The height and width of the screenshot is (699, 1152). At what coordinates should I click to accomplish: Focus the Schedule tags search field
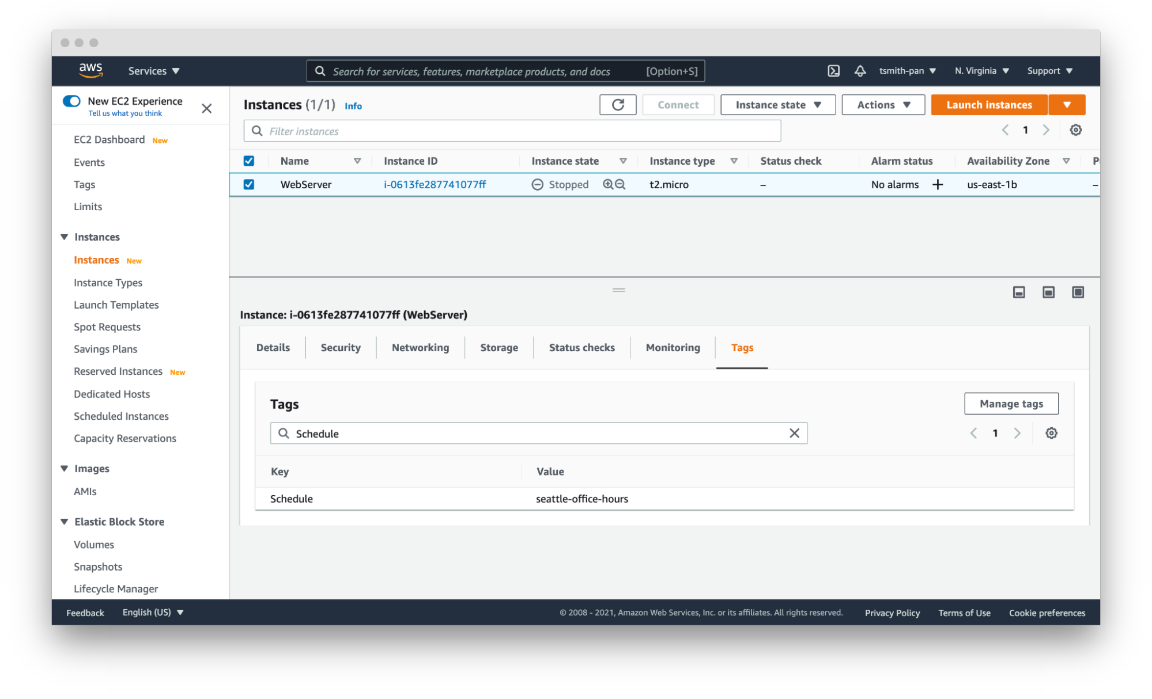[x=538, y=433]
